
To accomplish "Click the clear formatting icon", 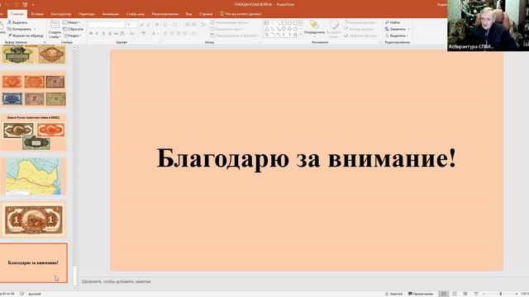I will [x=157, y=25].
